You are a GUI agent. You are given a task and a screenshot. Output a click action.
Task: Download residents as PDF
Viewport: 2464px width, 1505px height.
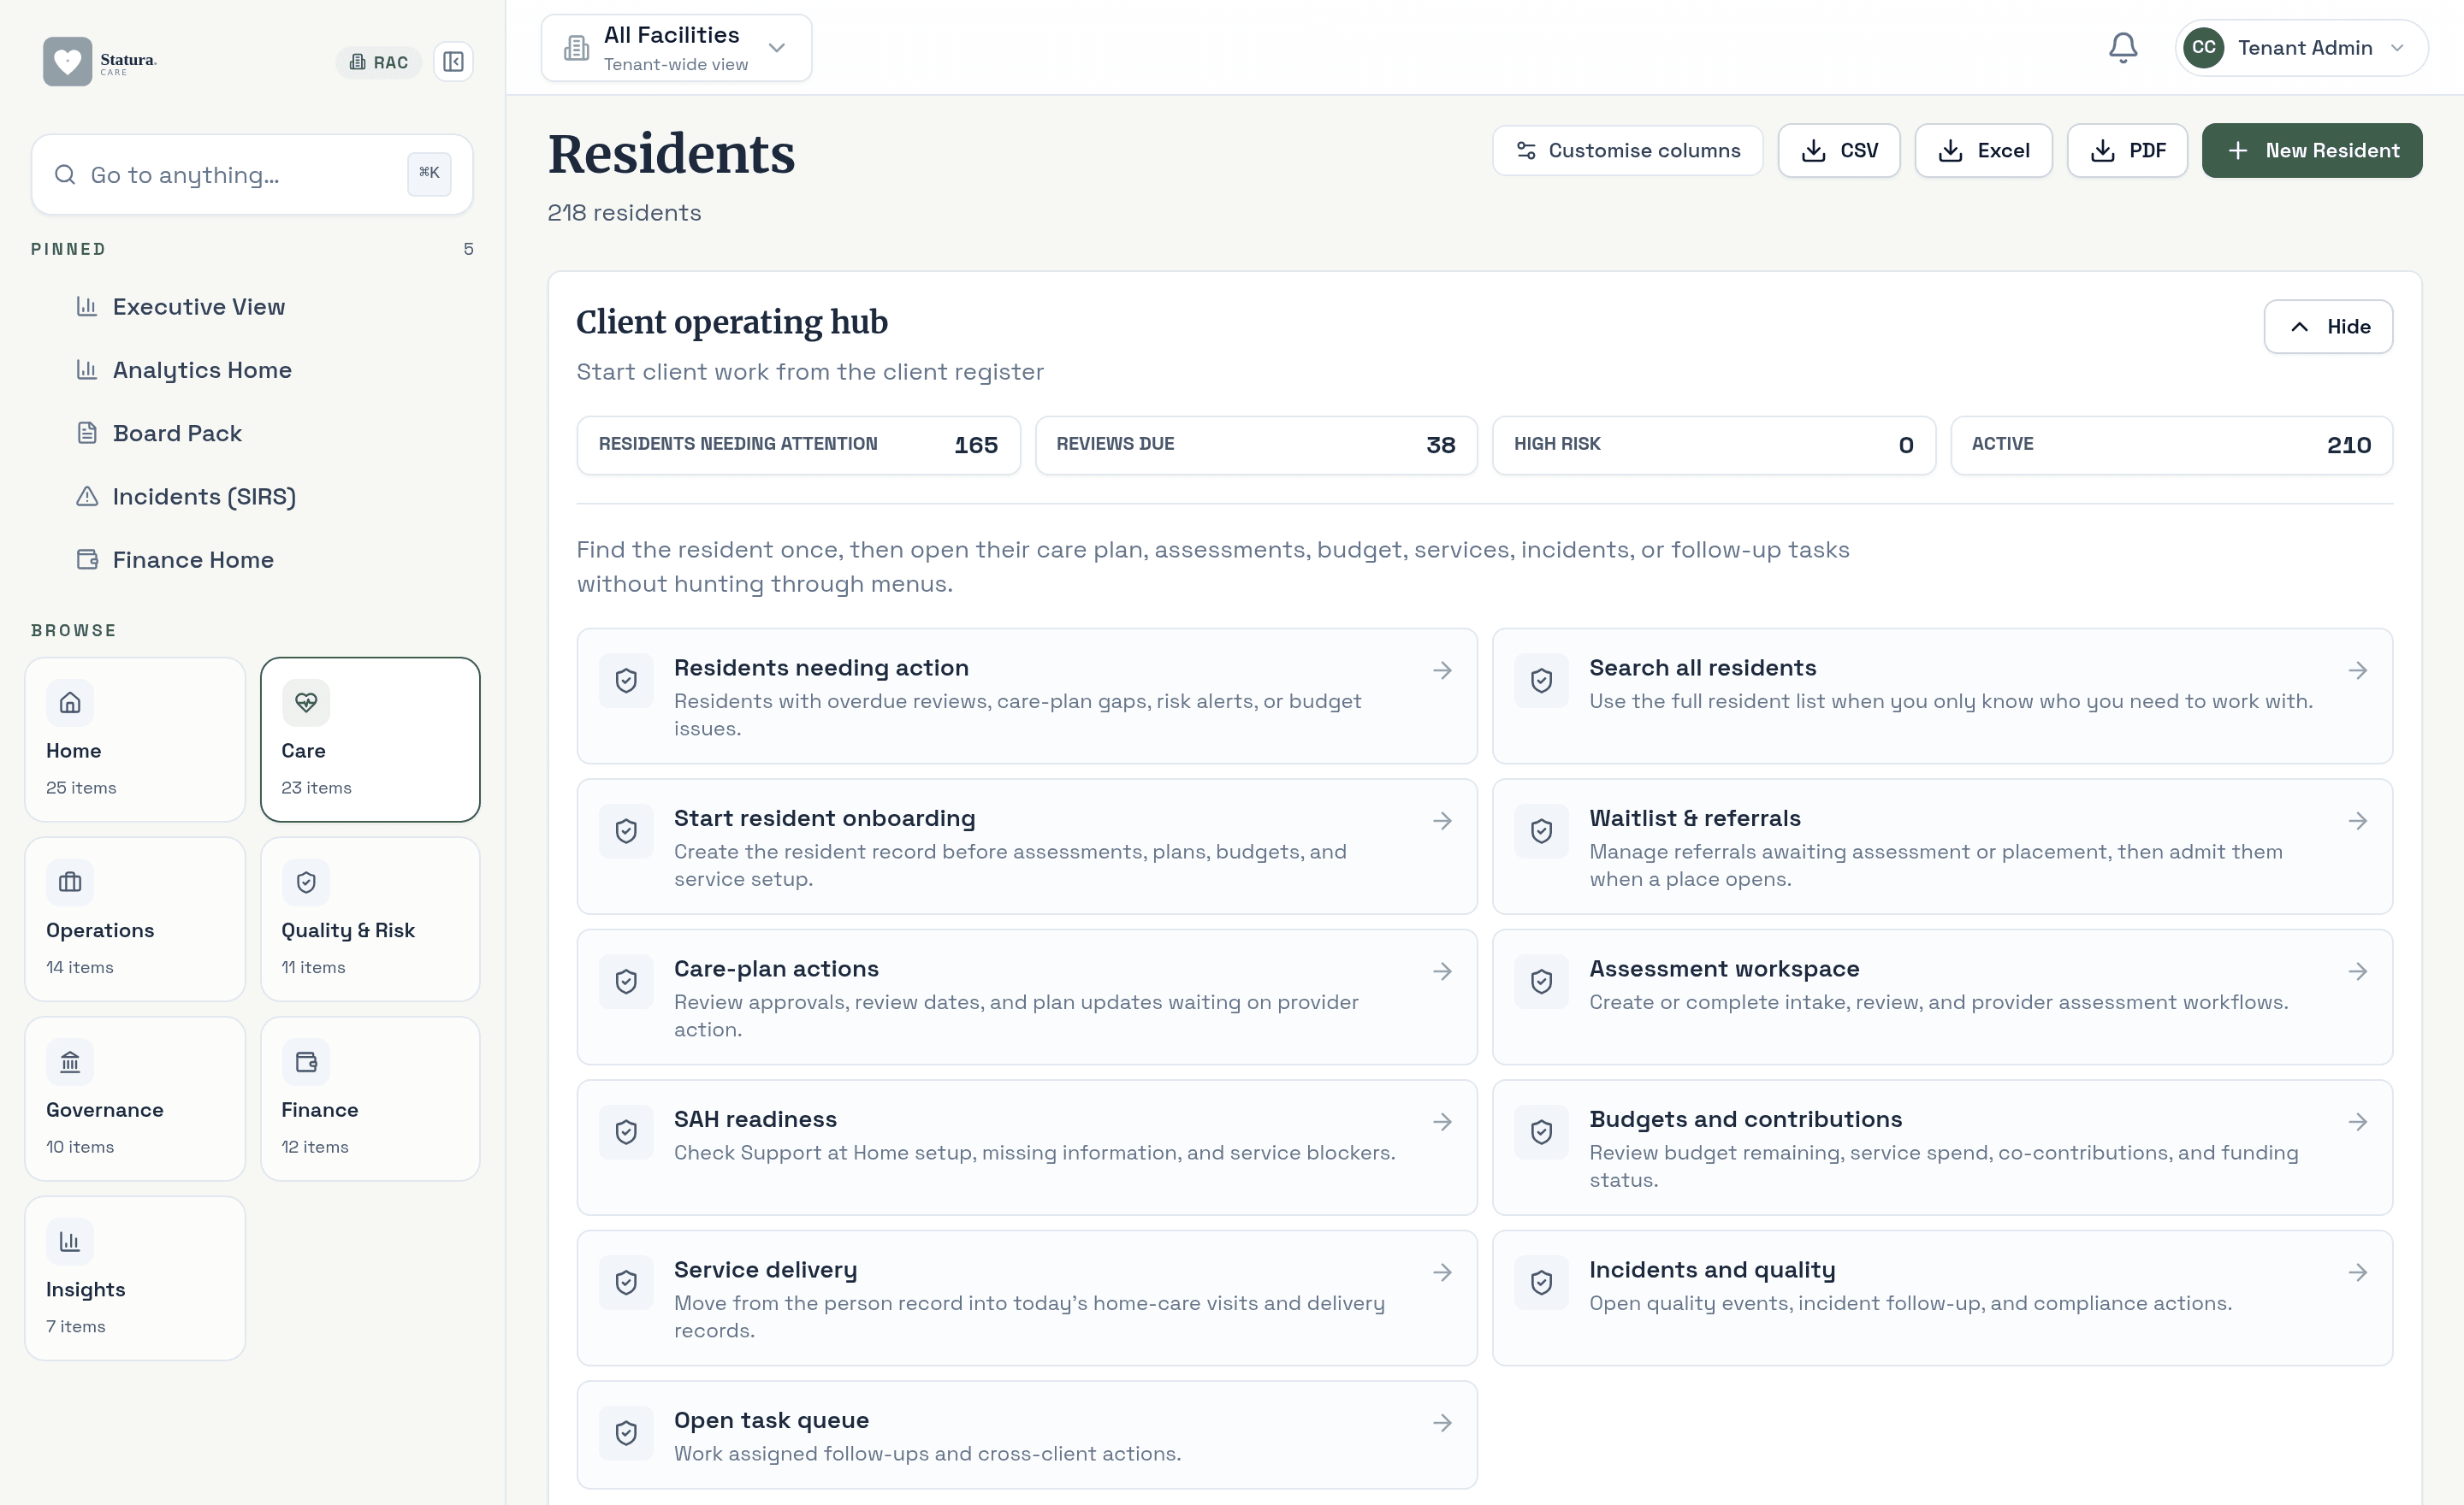[2127, 150]
